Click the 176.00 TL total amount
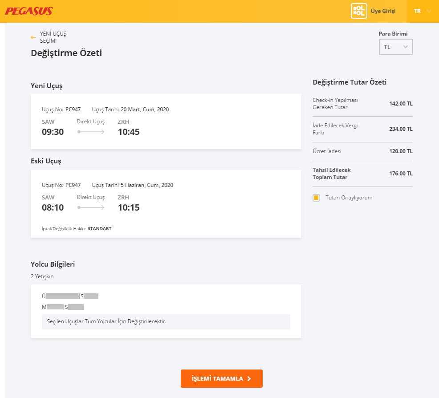The image size is (439, 398). (x=401, y=174)
